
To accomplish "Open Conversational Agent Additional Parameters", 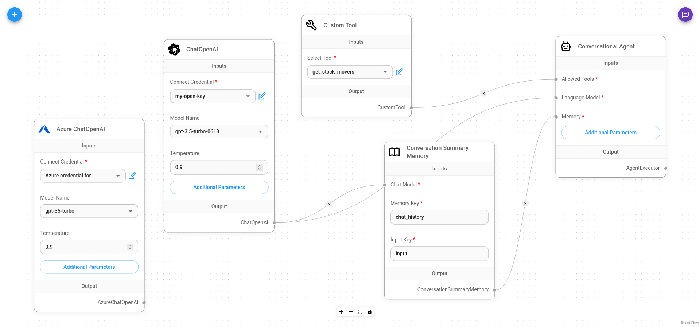I will pos(611,133).
